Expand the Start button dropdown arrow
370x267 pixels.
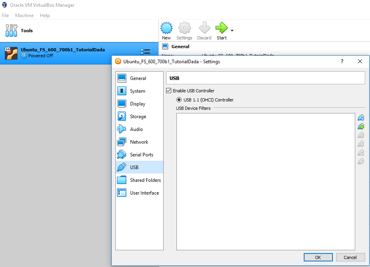pyautogui.click(x=232, y=30)
